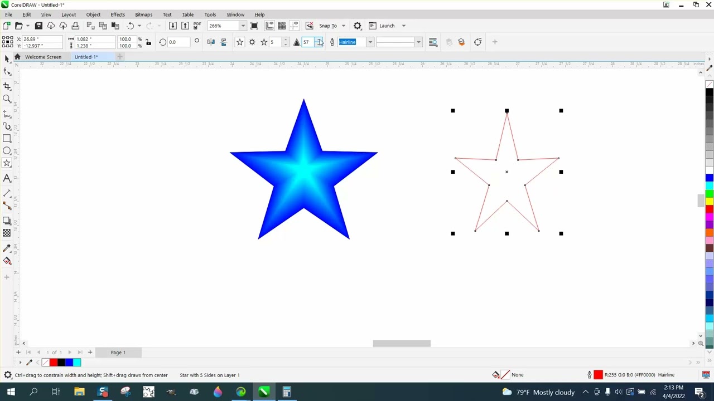
Task: Click the Export icon
Action: click(x=185, y=26)
